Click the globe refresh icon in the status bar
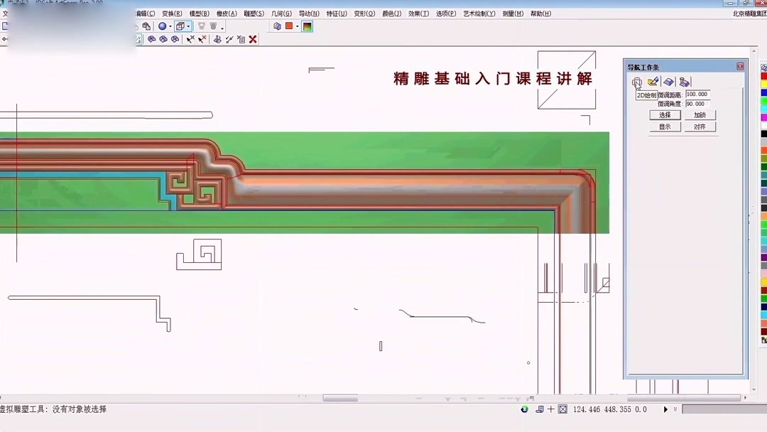 [x=524, y=410]
